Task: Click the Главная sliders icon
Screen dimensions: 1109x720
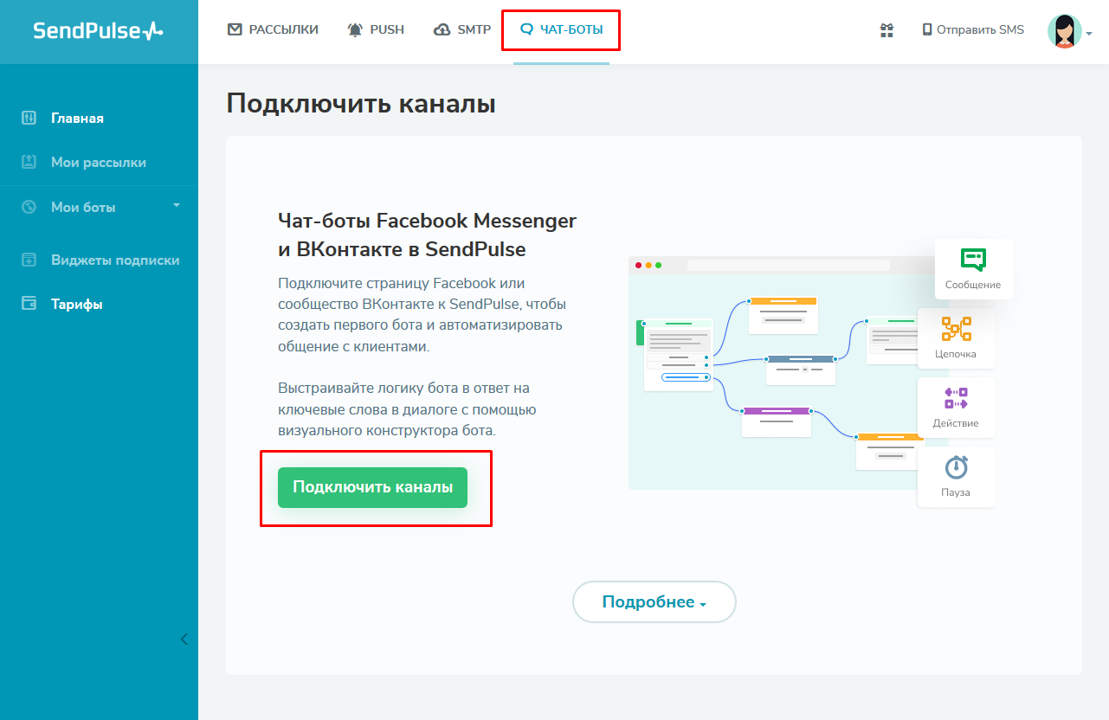Action: pos(29,119)
